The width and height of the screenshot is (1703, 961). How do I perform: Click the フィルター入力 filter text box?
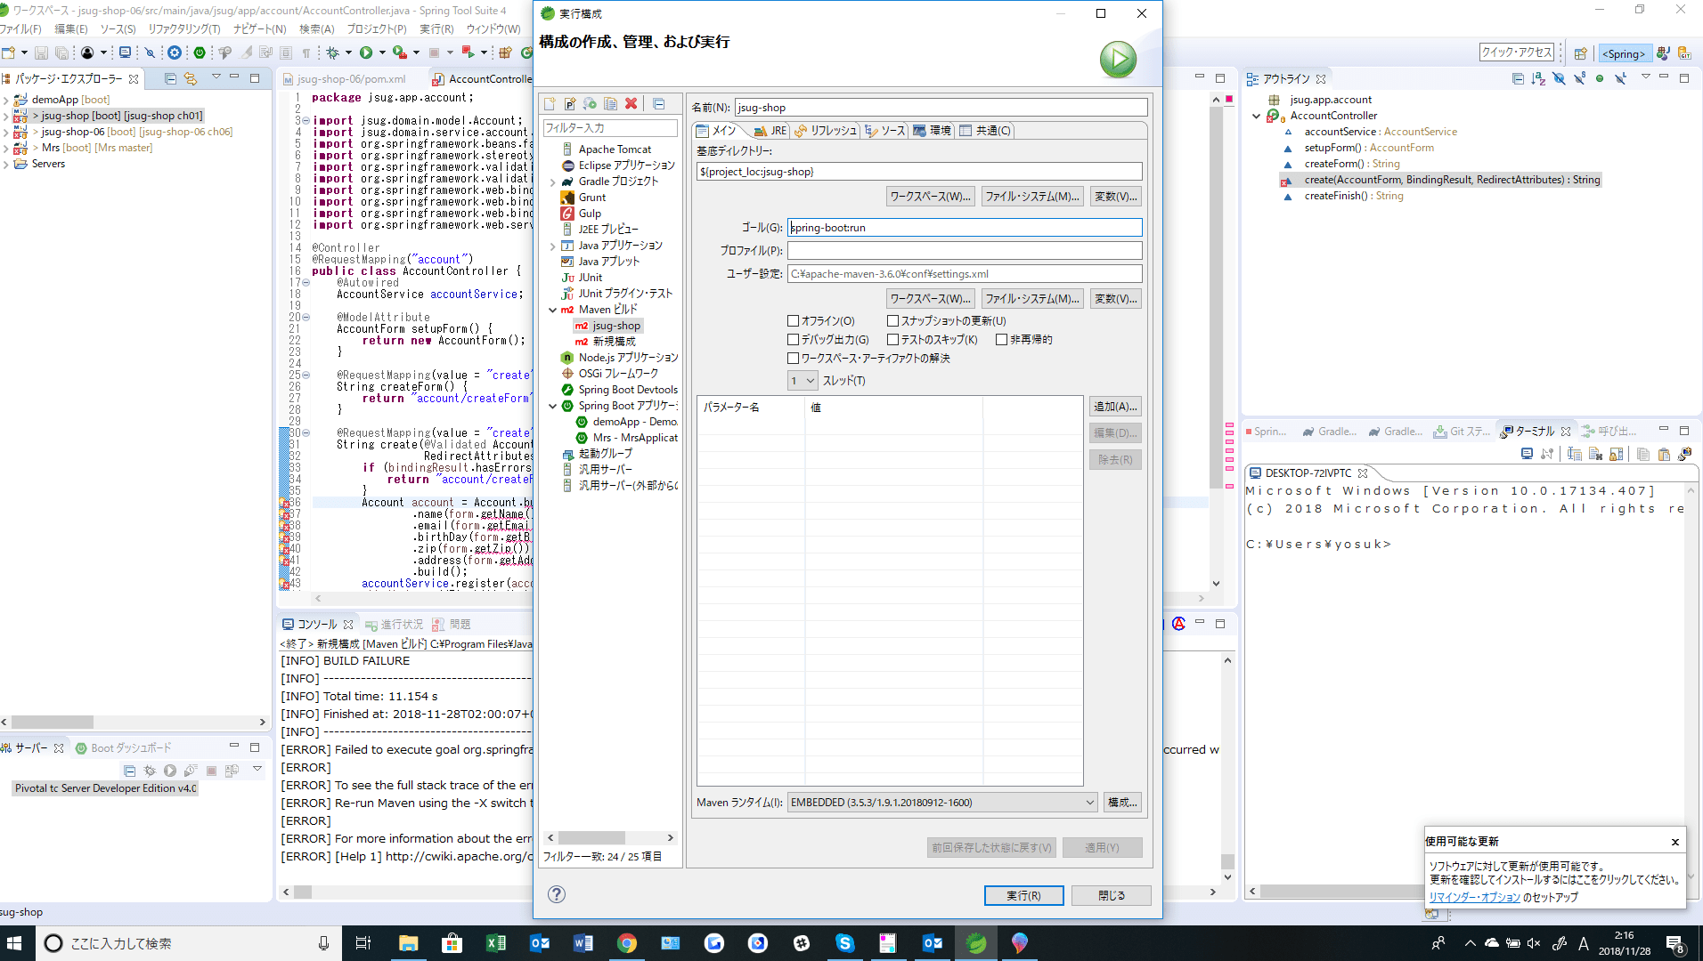tap(611, 128)
